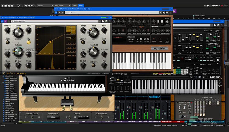Image resolution: width=229 pixels, height=132 pixels.
Task: Open the Snap To Grid dropdown
Action: [62, 6]
